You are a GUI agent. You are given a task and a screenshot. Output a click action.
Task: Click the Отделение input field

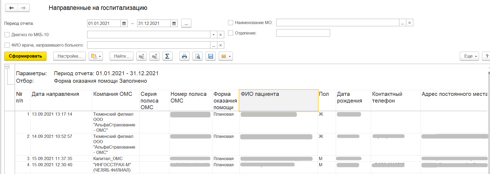click(303, 33)
